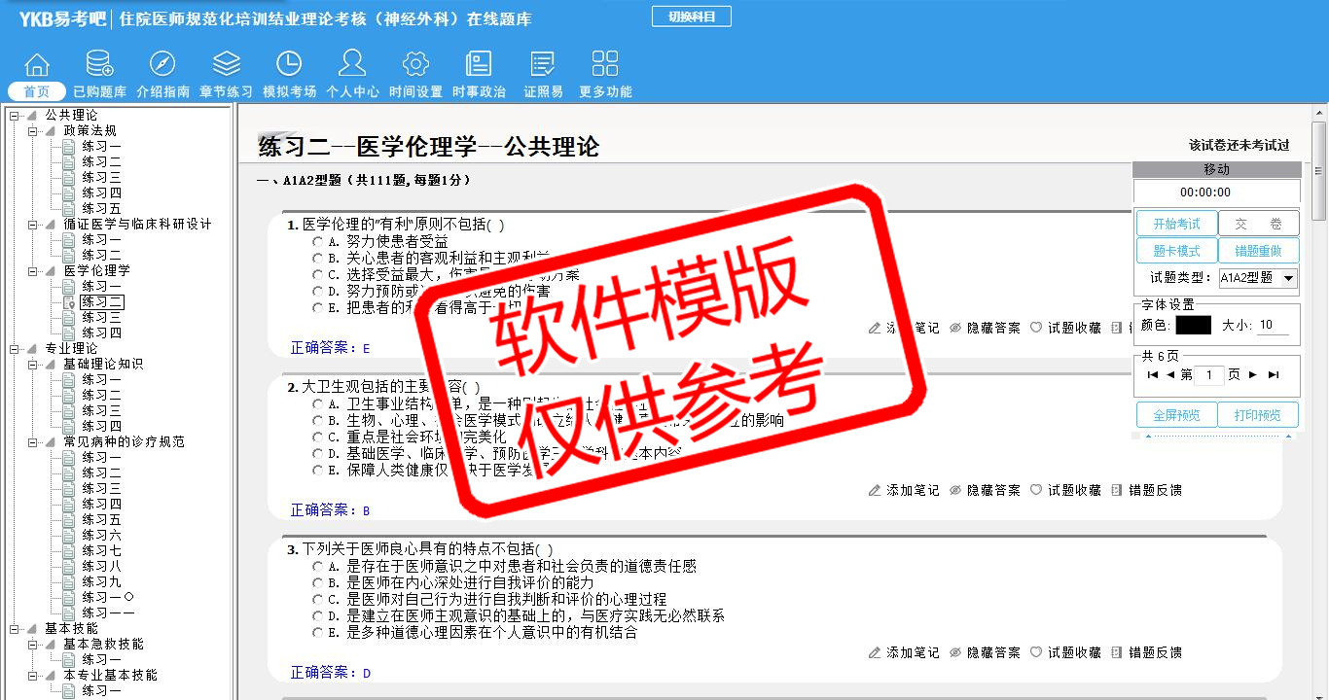Viewport: 1329px width, 700px height.
Task: Select 练习三 under 医学伦理学
Action: [x=101, y=318]
